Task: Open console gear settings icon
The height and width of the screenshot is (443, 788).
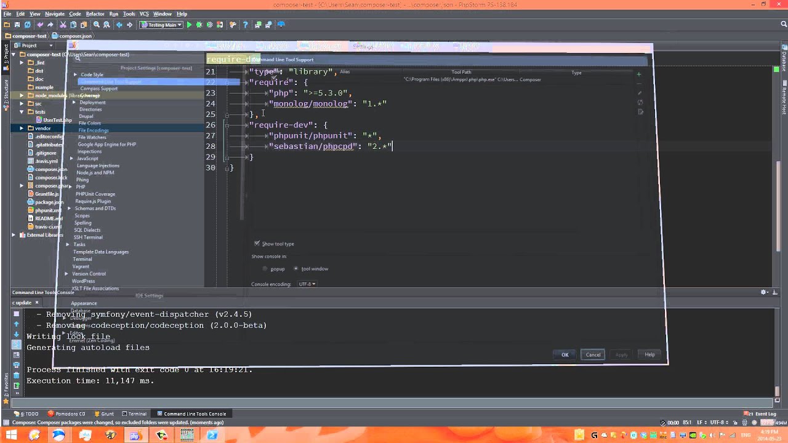Action: pyautogui.click(x=764, y=292)
